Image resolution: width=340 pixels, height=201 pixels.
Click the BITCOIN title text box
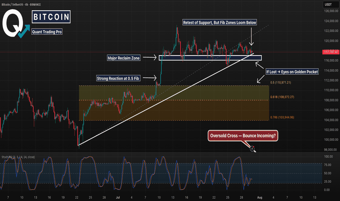51,17
